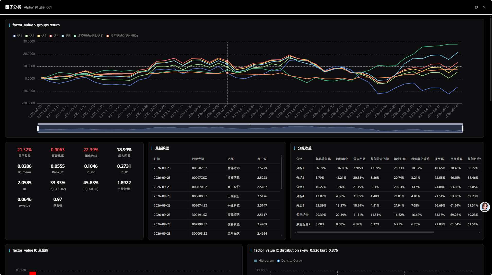The width and height of the screenshot is (492, 275).
Task: Hide the 多空组合(组5/组1) series
Action: pyautogui.click(x=88, y=36)
